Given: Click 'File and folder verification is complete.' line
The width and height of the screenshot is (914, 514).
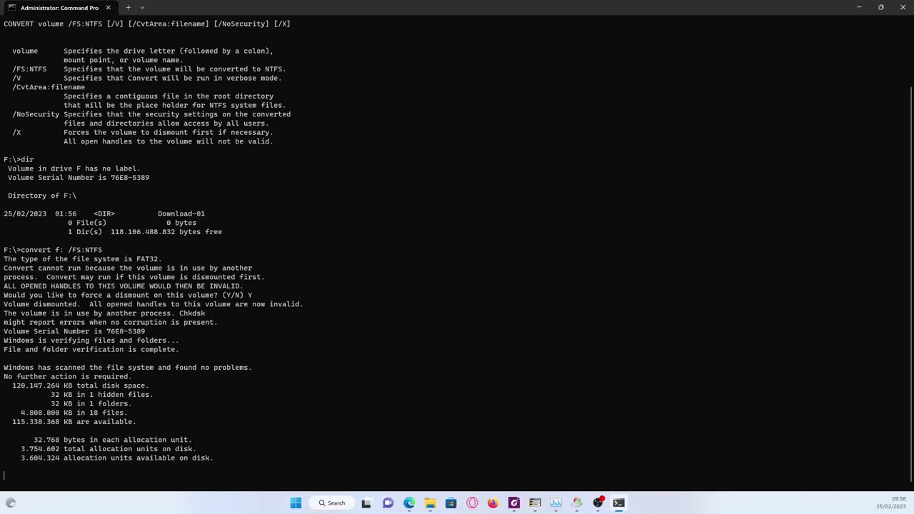Looking at the screenshot, I should pyautogui.click(x=91, y=349).
